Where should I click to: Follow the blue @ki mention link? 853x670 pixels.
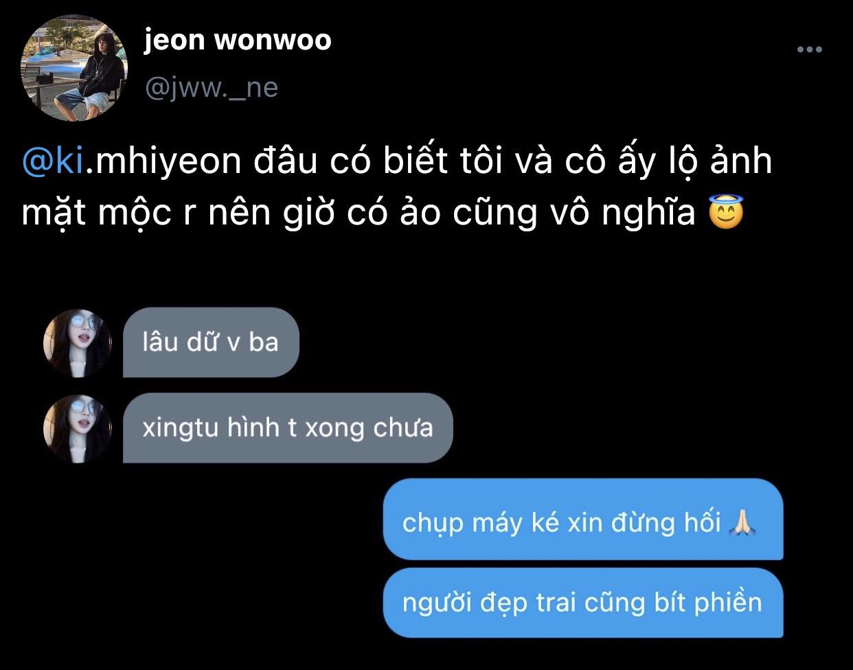point(53,161)
